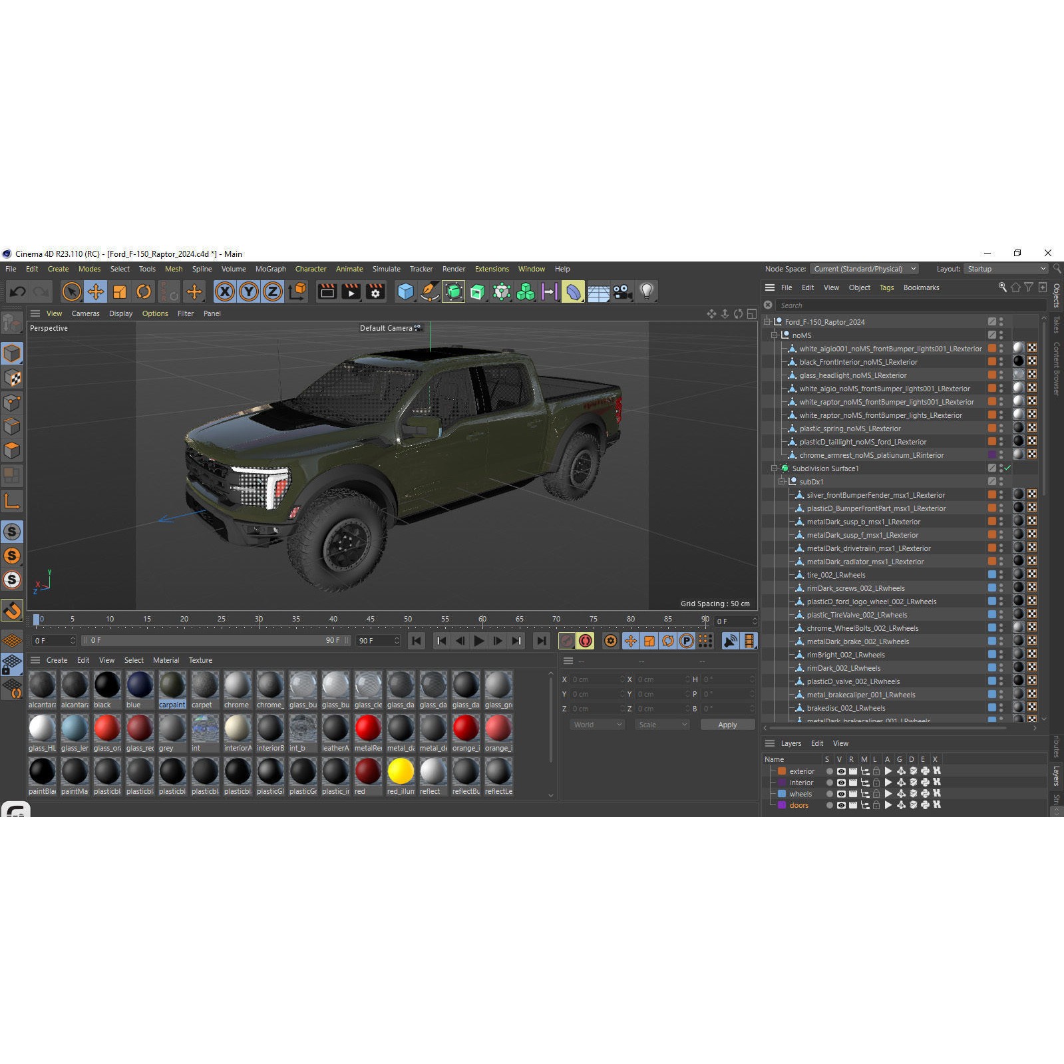Viewport: 1064px width, 1064px height.
Task: Open Material Manager Create menu
Action: pos(57,660)
